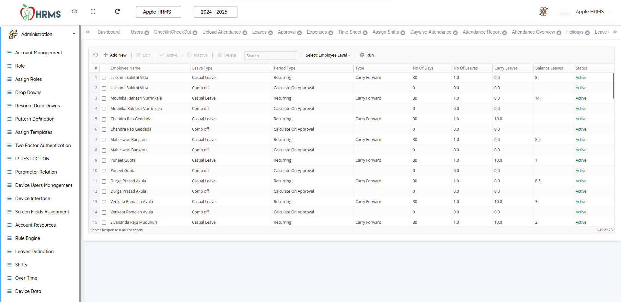Tick row 10 Puneet Gupta Comp off checkbox

click(104, 171)
